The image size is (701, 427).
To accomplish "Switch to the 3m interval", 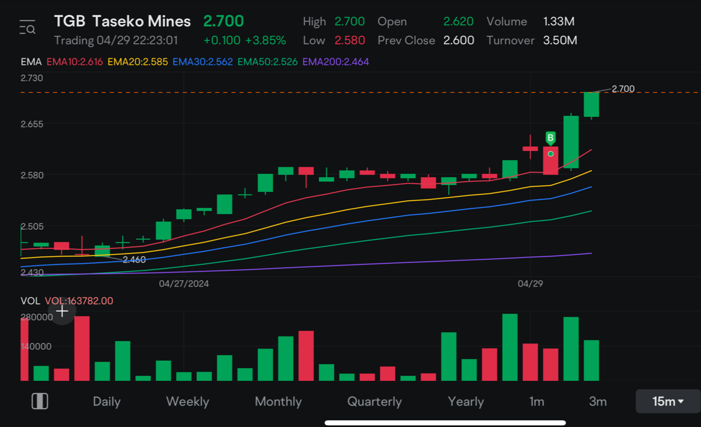I will click(x=598, y=402).
